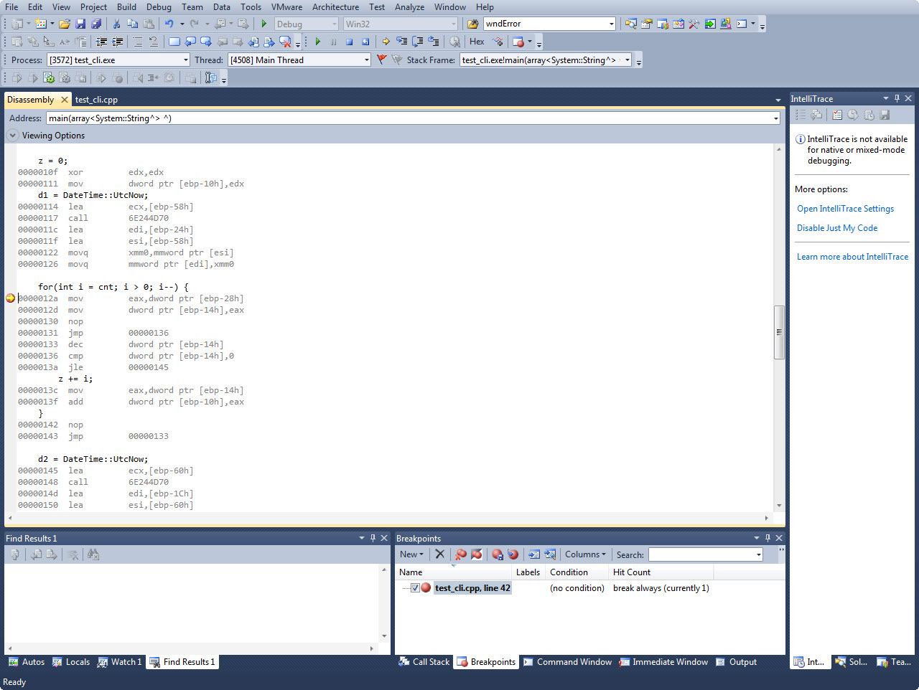
Task: Expand the Viewing Options chevron
Action: [13, 136]
